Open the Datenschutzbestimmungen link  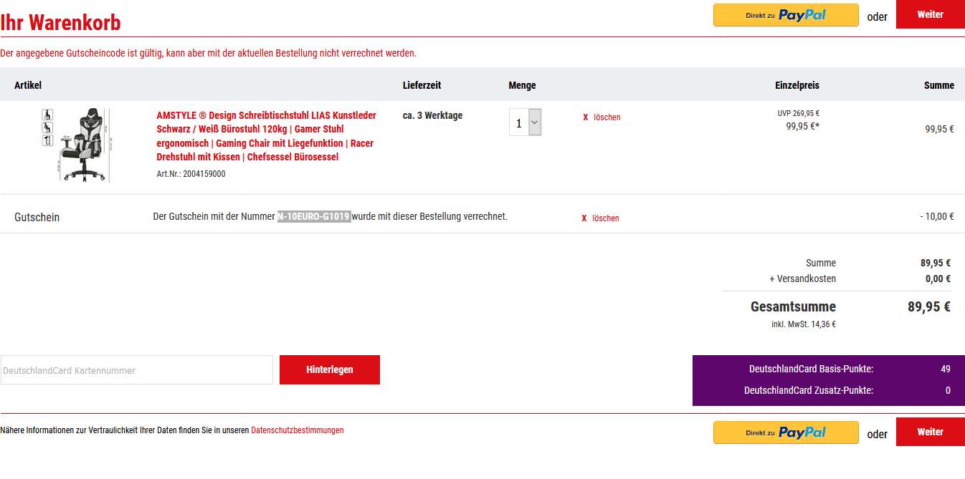tap(297, 430)
